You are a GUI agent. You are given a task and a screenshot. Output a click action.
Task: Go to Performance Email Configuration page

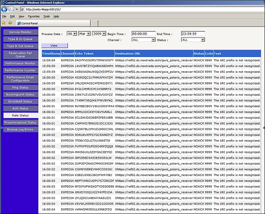coord(20,79)
